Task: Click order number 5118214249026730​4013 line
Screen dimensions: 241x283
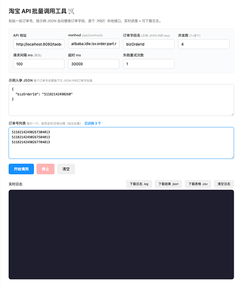Action: (31, 132)
